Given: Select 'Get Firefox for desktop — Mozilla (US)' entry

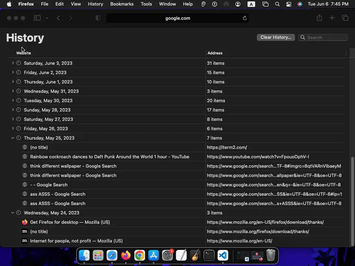Looking at the screenshot, I should pos(183,222).
